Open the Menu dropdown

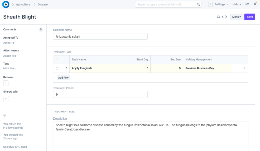click(x=236, y=17)
